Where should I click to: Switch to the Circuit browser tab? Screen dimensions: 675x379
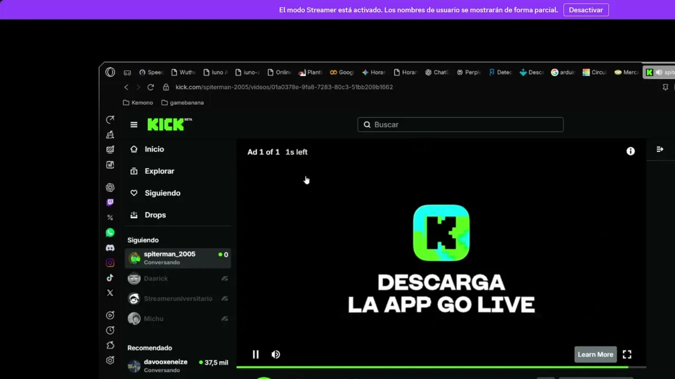[595, 73]
